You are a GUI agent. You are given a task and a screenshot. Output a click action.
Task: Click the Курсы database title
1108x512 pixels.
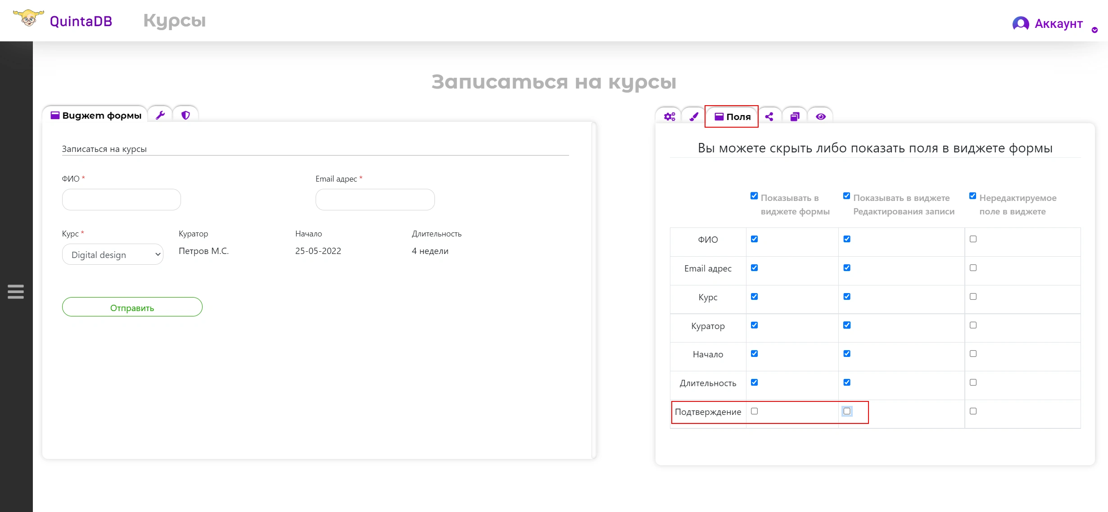[175, 21]
